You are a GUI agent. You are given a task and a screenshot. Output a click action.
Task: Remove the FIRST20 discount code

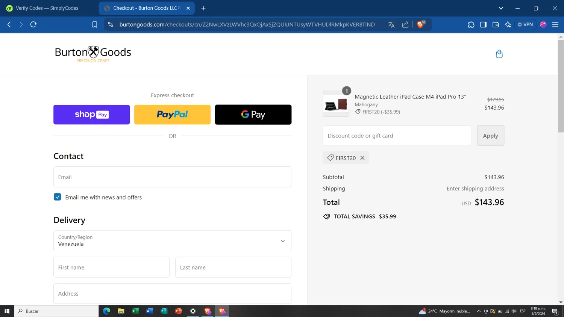click(x=362, y=158)
